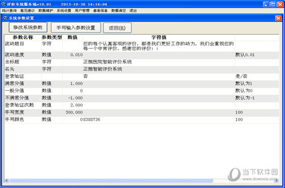
Task: Select the 登录验证次数 parameter row
Action: click(x=141, y=105)
